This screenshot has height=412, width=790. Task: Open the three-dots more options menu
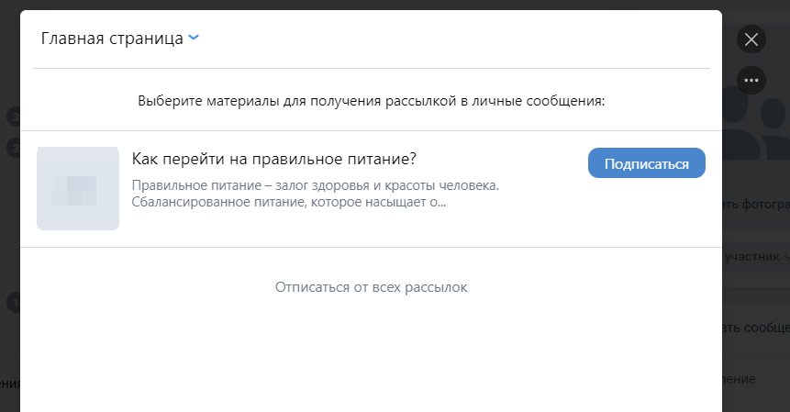click(x=751, y=80)
